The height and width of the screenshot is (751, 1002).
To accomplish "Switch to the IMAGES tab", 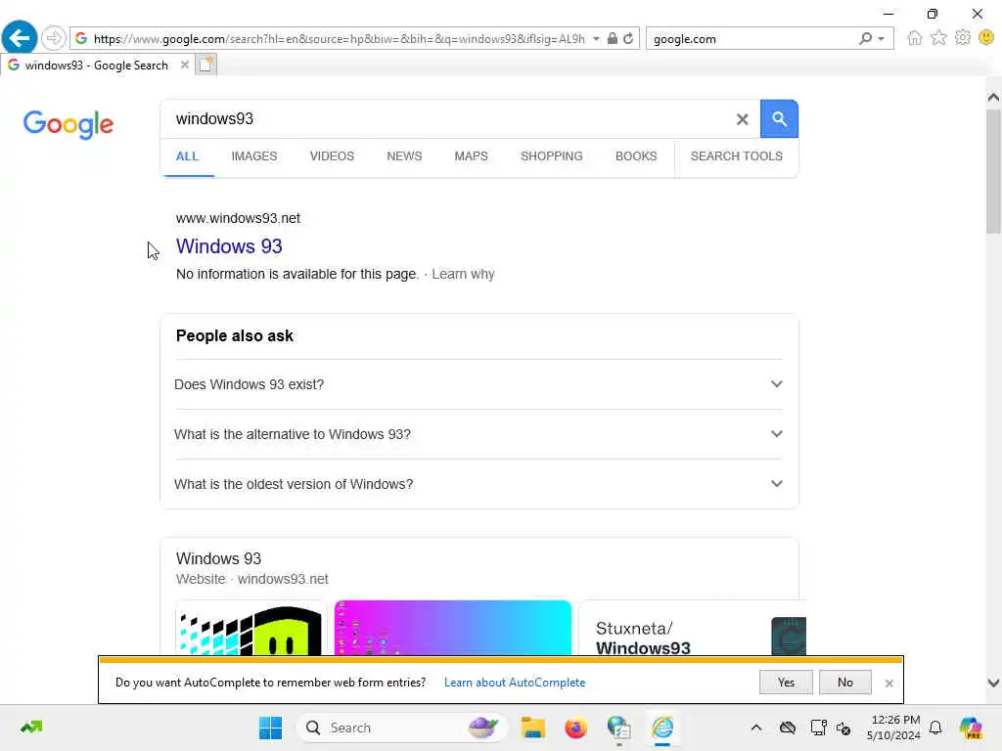I will [254, 156].
